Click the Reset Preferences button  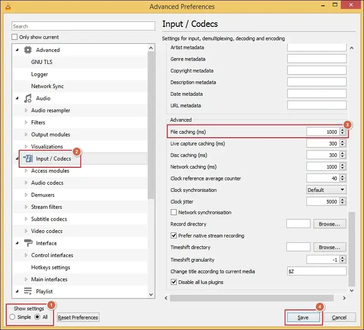click(x=78, y=317)
